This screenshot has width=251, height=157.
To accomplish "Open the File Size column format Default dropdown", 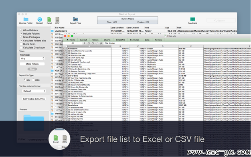I will 34,91.
